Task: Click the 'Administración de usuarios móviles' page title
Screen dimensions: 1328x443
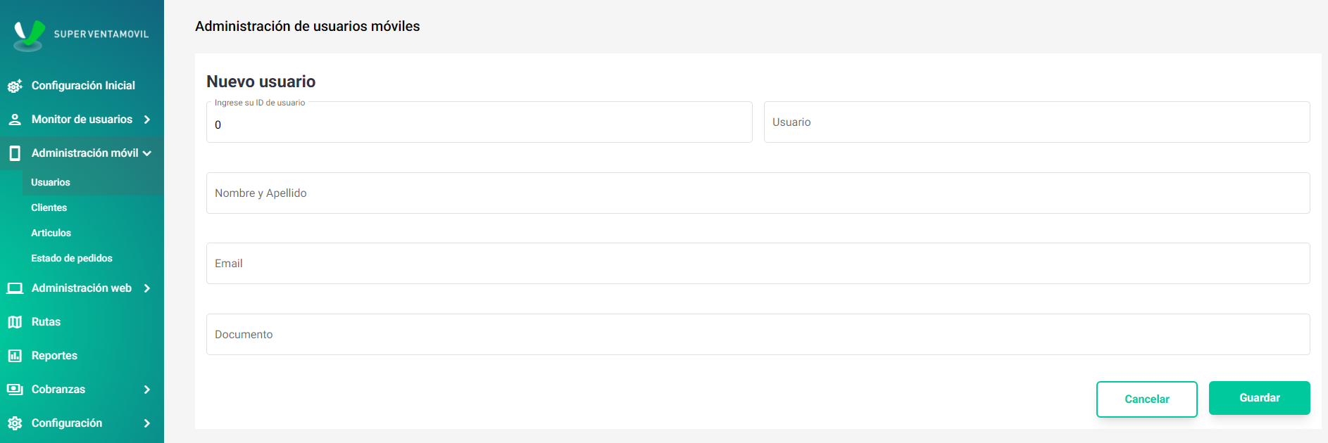Action: pos(308,26)
